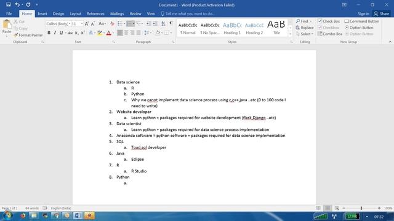Open the References tab
Viewport: 394px width, 221px height.
tap(95, 14)
